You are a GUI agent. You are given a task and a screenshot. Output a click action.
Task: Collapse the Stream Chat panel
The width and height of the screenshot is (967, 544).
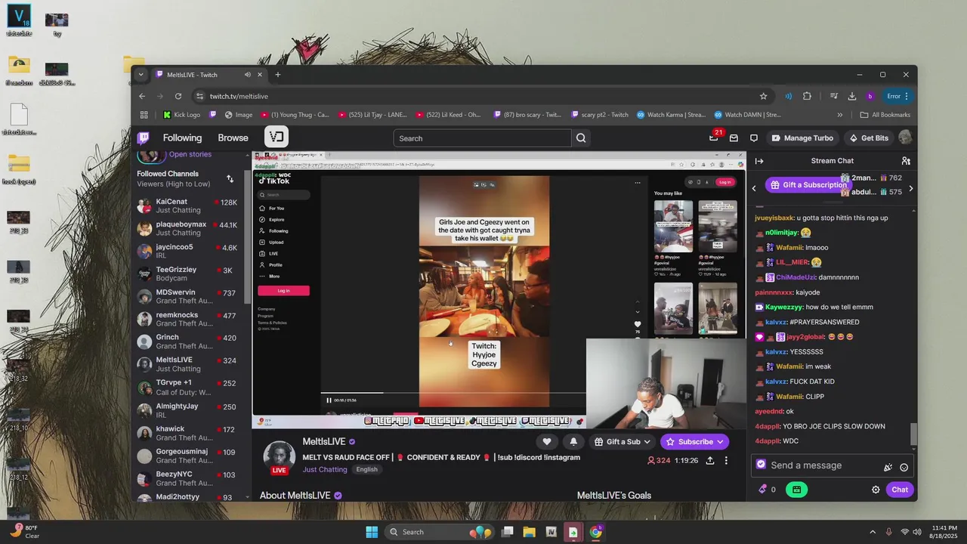click(759, 161)
